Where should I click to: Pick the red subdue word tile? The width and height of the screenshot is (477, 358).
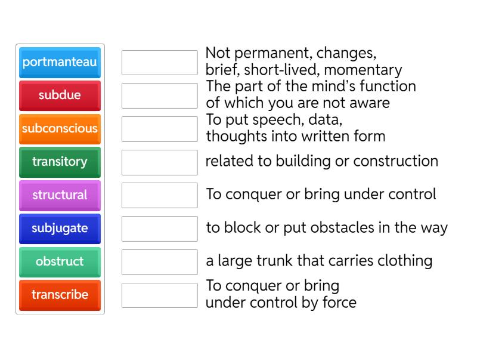coord(60,95)
